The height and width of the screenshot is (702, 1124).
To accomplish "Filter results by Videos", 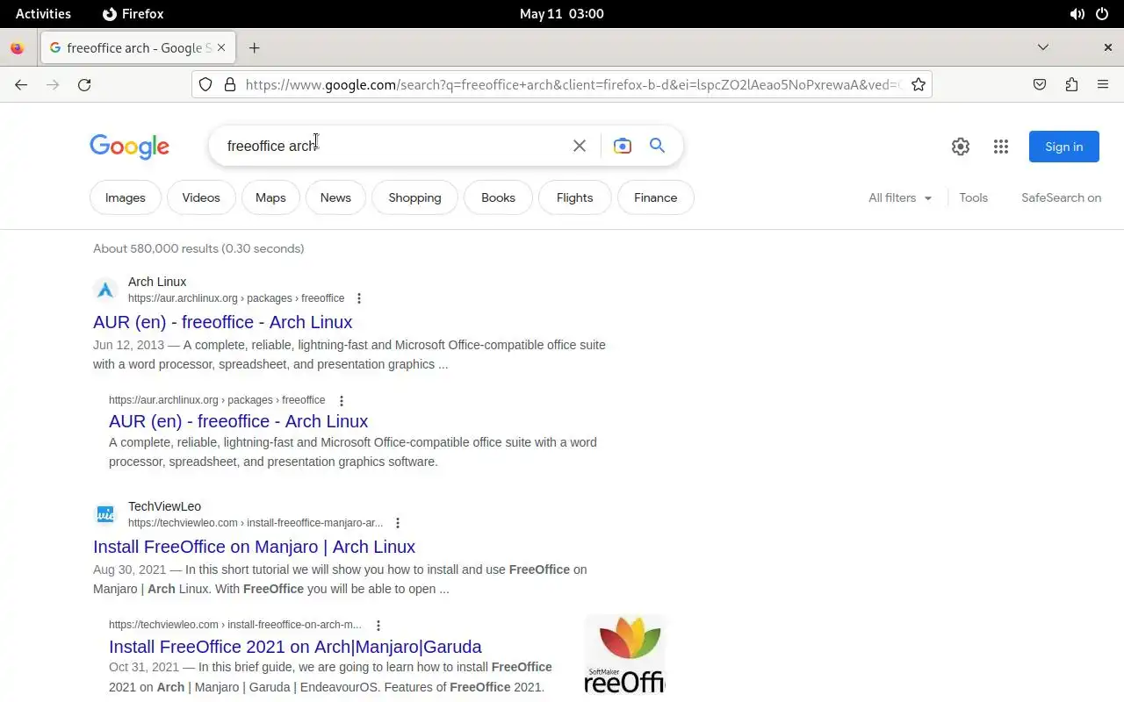I will (201, 197).
